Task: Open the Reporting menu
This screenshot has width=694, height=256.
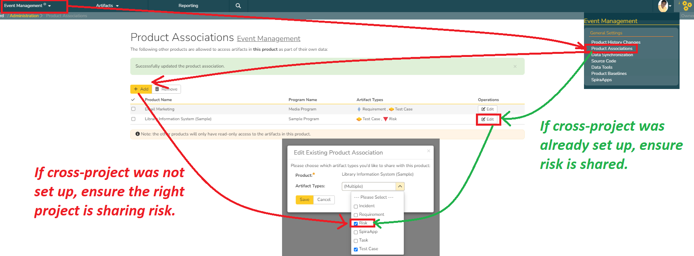Action: pos(188,6)
